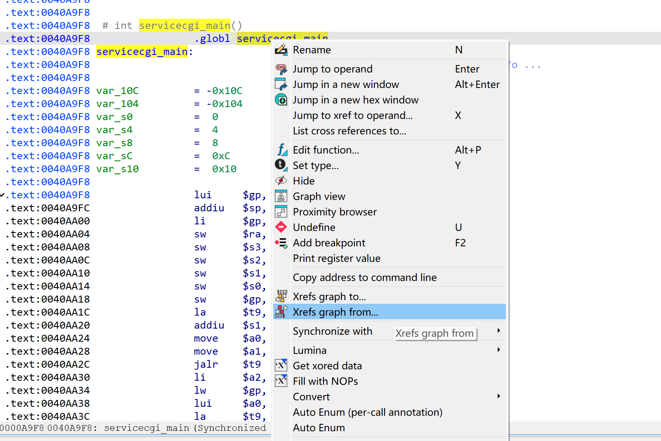Viewport: 661px width, 441px height.
Task: Click the Rename pencil icon
Action: tap(281, 50)
